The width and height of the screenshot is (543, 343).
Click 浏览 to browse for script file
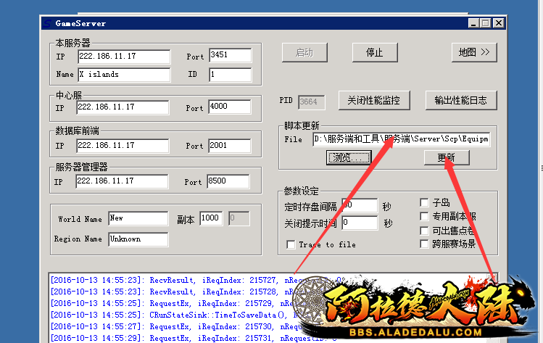(349, 157)
